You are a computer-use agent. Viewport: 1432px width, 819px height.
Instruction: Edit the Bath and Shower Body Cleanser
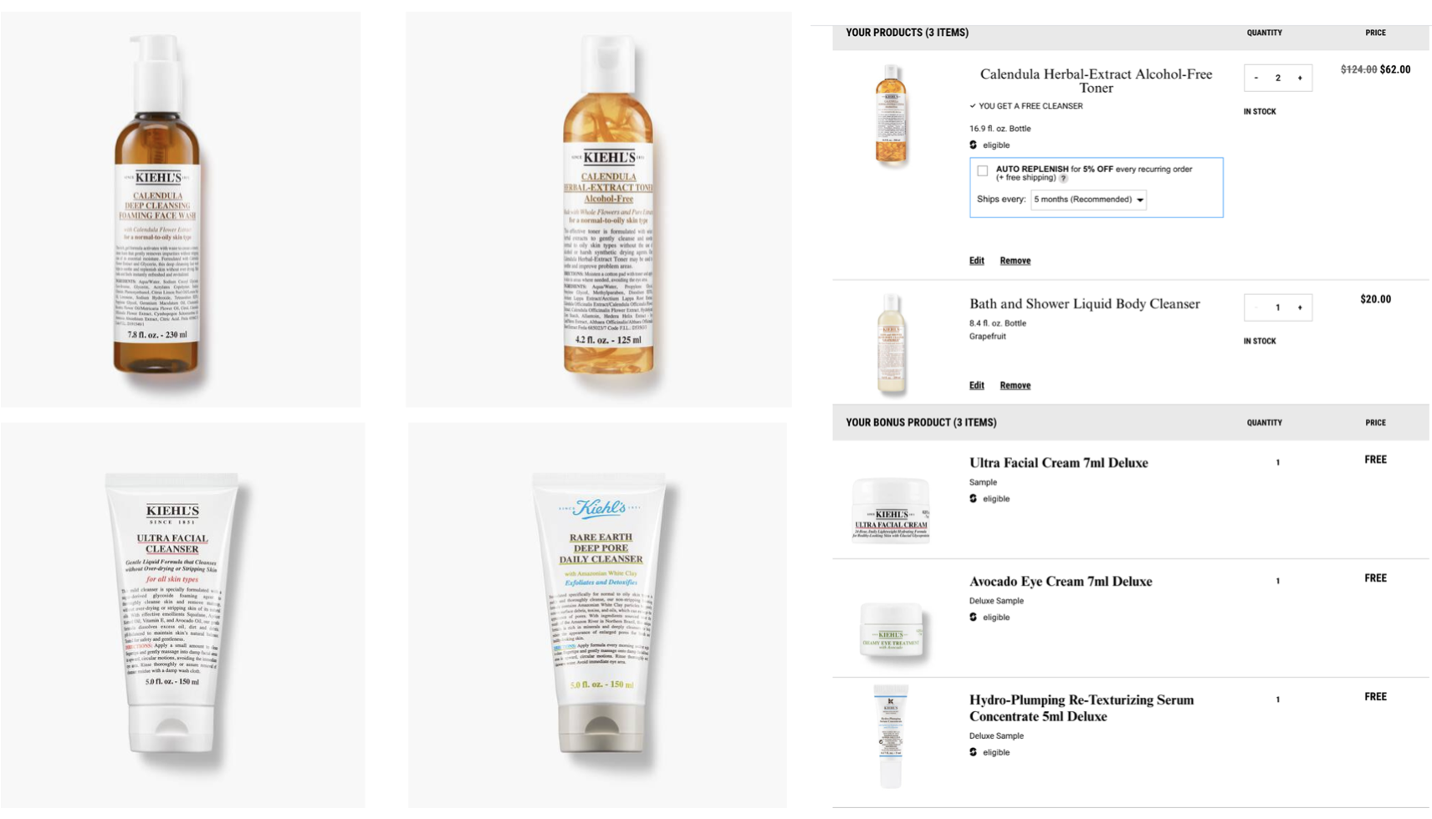coord(976,385)
